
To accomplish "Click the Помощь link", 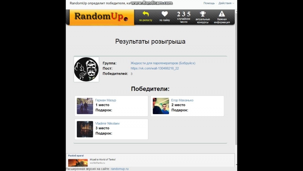I will point(209,3).
